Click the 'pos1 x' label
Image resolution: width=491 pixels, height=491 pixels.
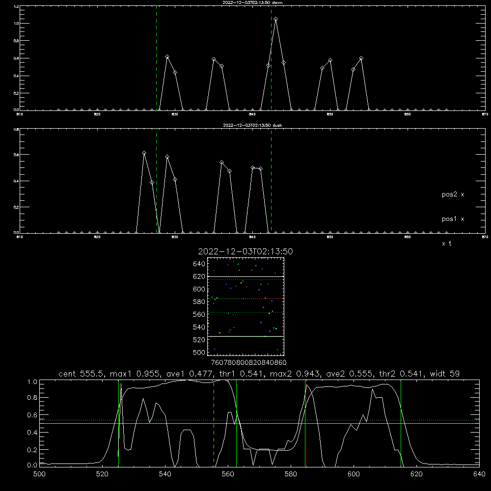pyautogui.click(x=453, y=219)
